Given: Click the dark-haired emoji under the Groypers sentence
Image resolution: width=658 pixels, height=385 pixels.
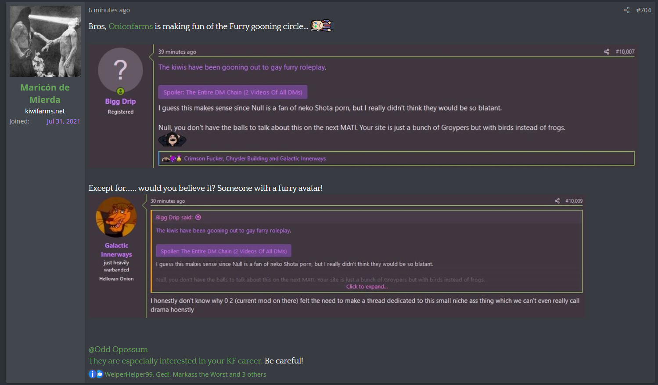Looking at the screenshot, I should 172,140.
